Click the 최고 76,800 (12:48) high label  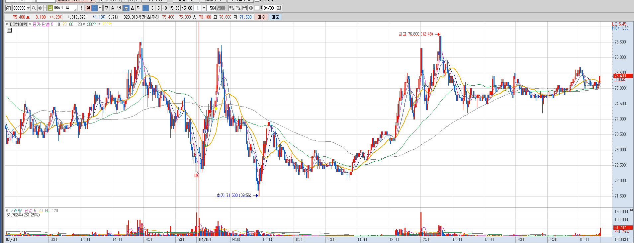[416, 34]
